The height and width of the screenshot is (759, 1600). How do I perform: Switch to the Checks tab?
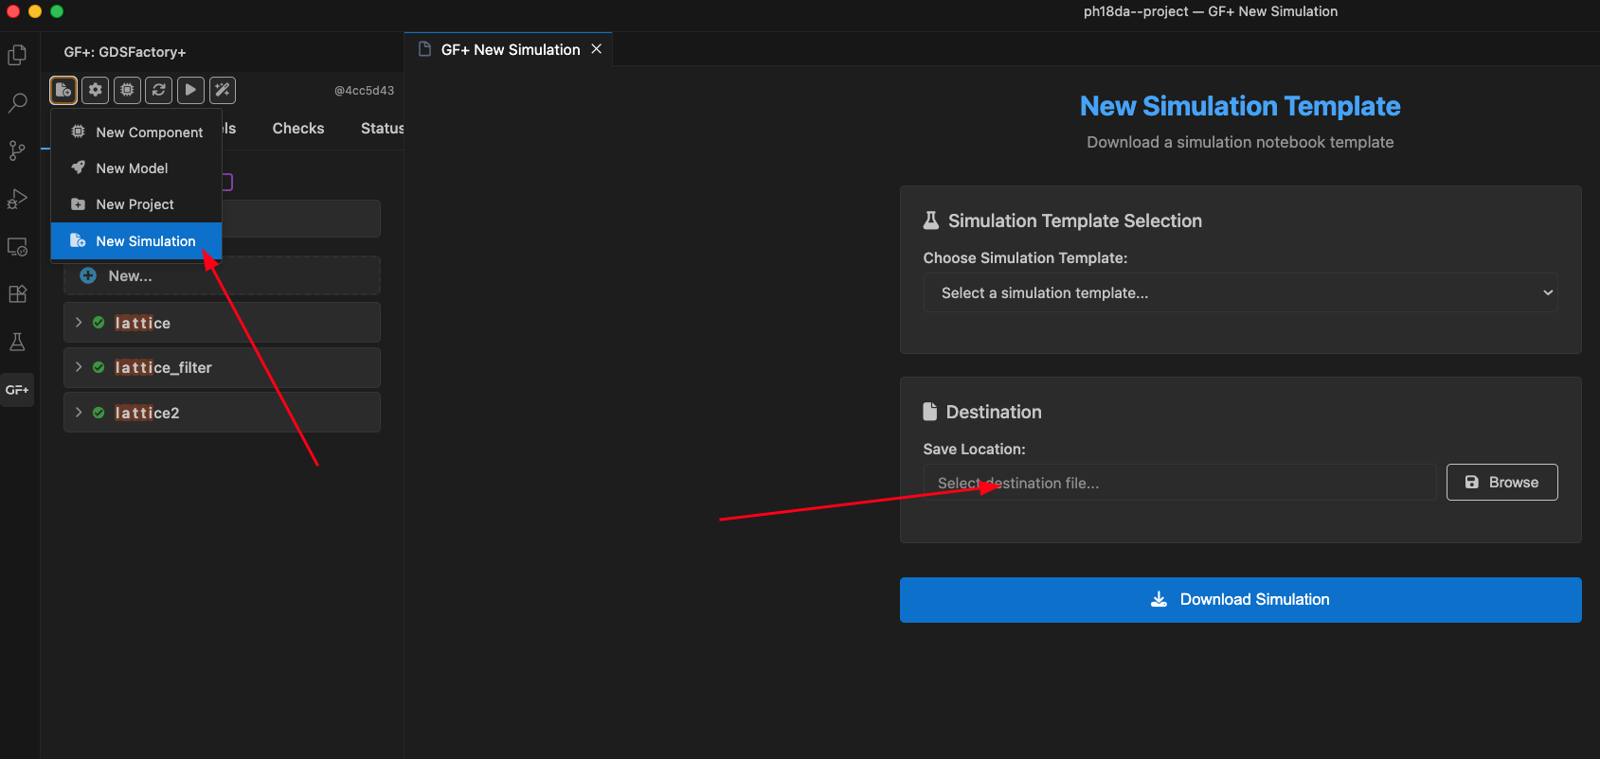pos(298,128)
